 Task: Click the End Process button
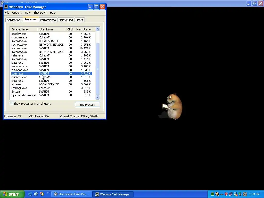pos(87,105)
